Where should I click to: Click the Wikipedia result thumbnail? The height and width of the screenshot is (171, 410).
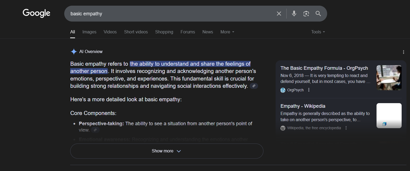tap(389, 116)
